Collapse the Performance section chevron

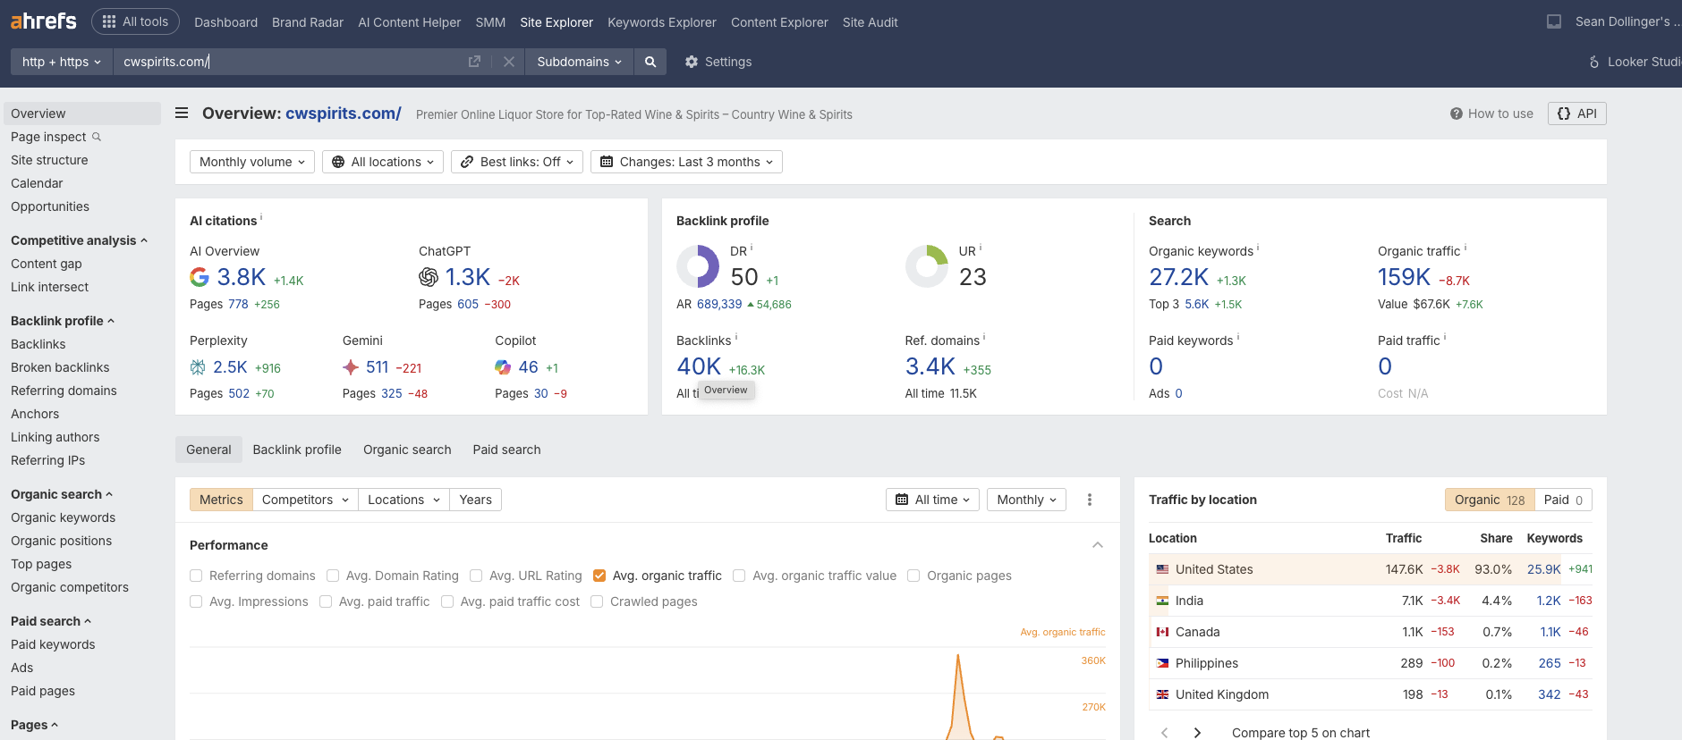[1098, 545]
